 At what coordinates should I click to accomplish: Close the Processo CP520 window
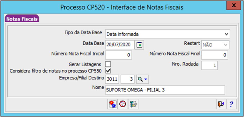(233, 6)
